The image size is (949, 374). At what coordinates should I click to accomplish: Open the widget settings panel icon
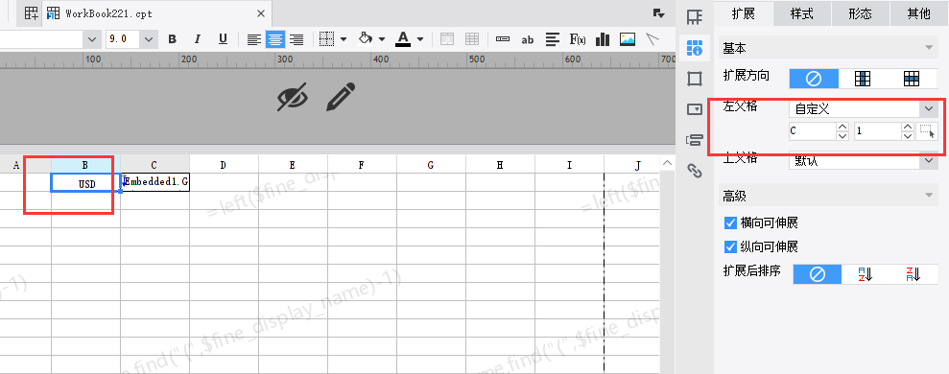pos(694,109)
